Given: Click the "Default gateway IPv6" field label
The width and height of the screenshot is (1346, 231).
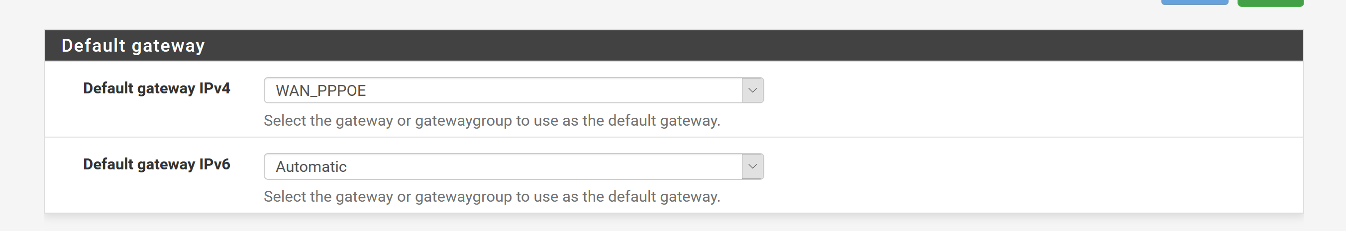Looking at the screenshot, I should click(x=156, y=164).
